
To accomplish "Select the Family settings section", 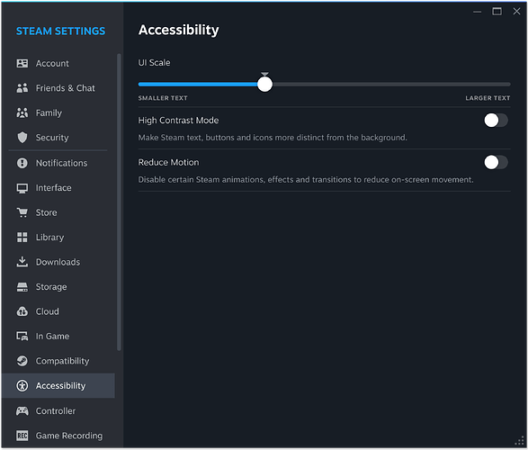I will pyautogui.click(x=58, y=112).
